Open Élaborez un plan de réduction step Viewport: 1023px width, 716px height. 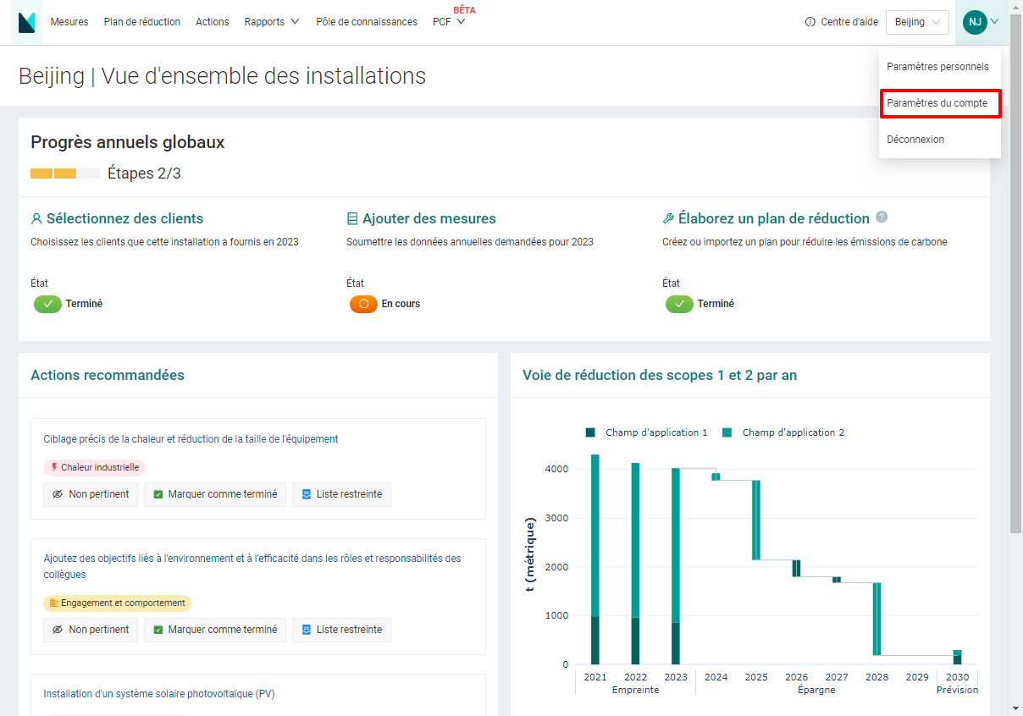(774, 218)
